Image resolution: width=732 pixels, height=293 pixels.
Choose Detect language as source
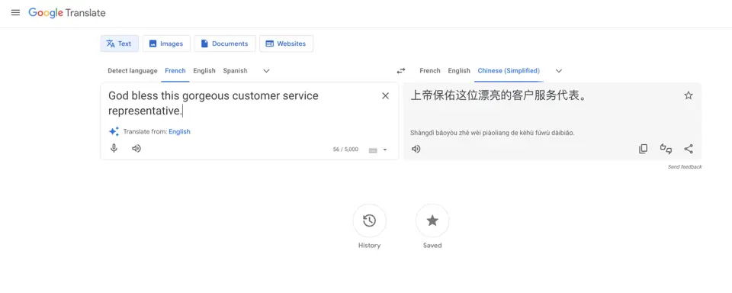click(133, 70)
